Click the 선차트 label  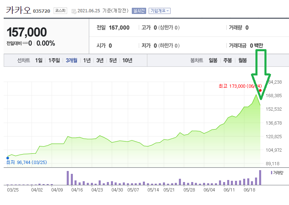tap(24, 60)
